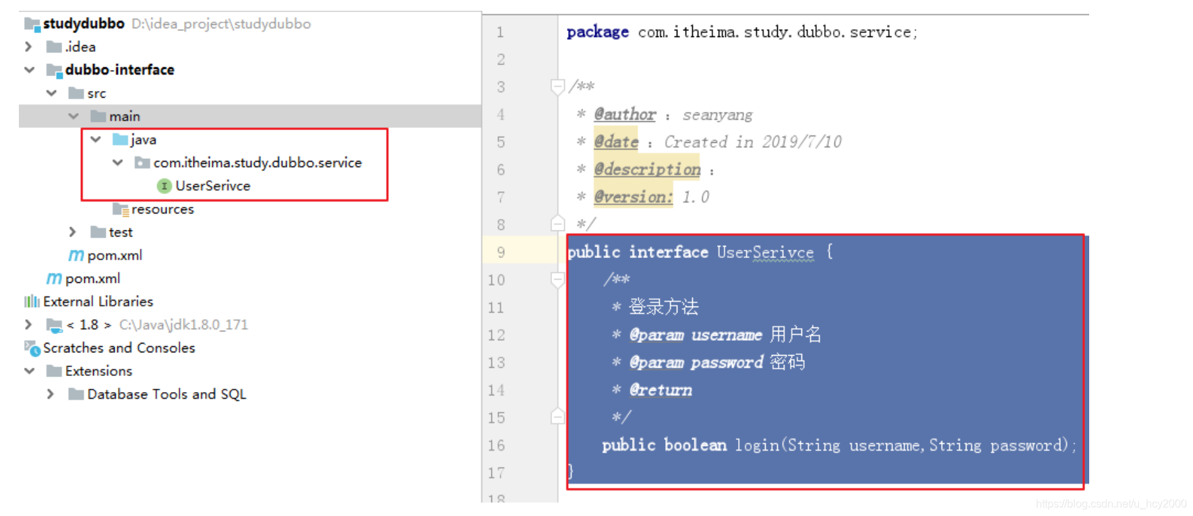This screenshot has height=516, width=1193.
Task: Click the External Libraries icon
Action: pos(32,302)
